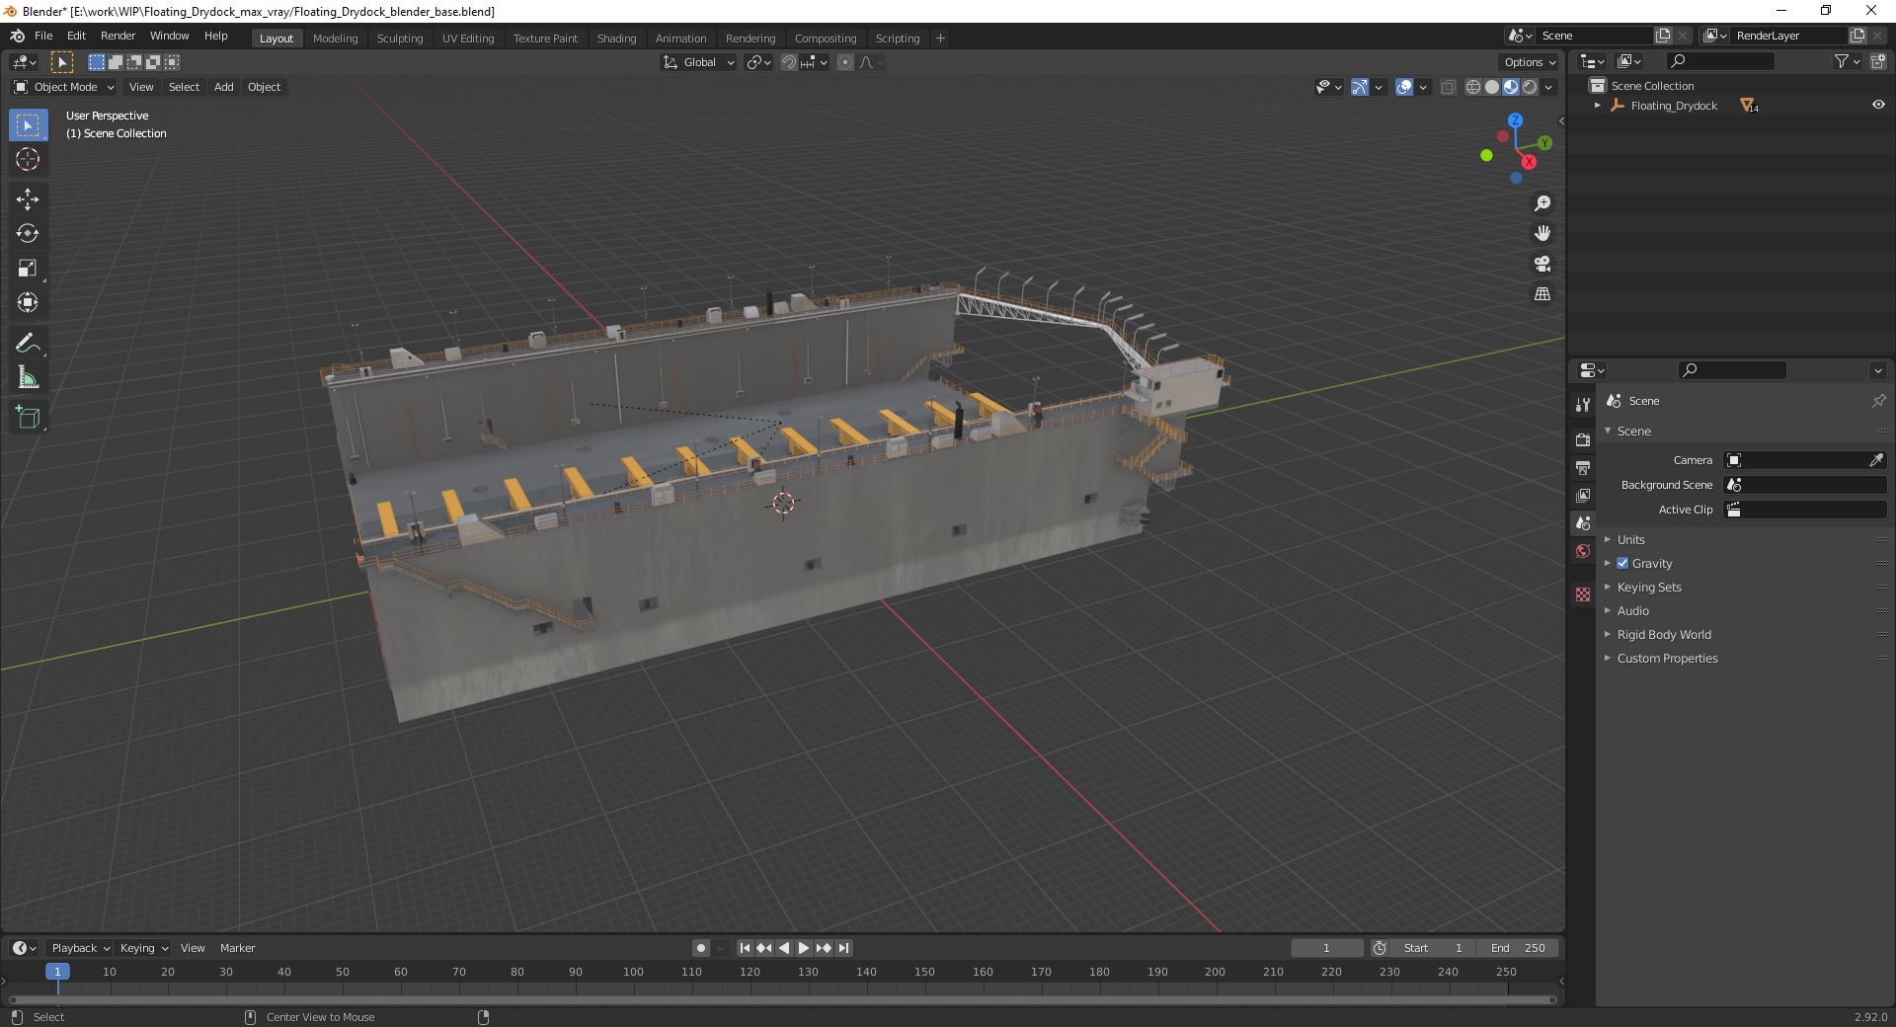Toggle timeline auto keying record button
This screenshot has width=1896, height=1027.
click(700, 948)
